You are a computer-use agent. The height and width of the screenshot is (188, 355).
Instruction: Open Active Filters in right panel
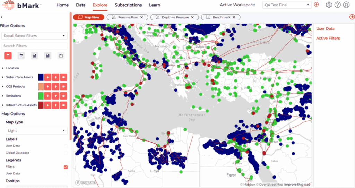point(328,38)
